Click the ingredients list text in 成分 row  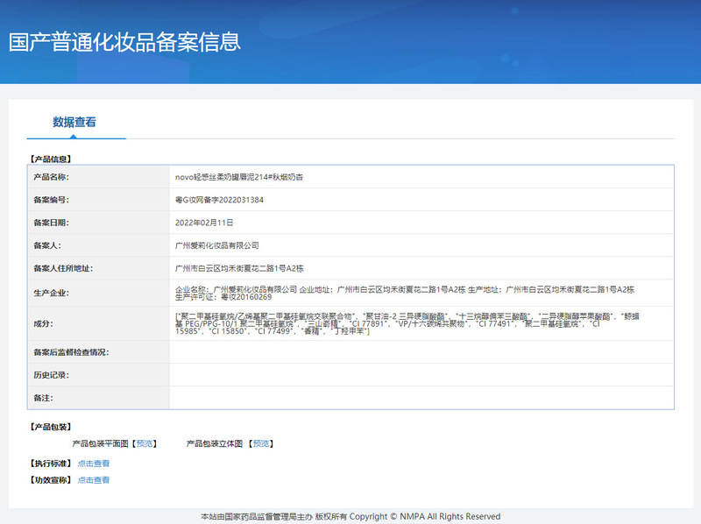[x=407, y=323]
